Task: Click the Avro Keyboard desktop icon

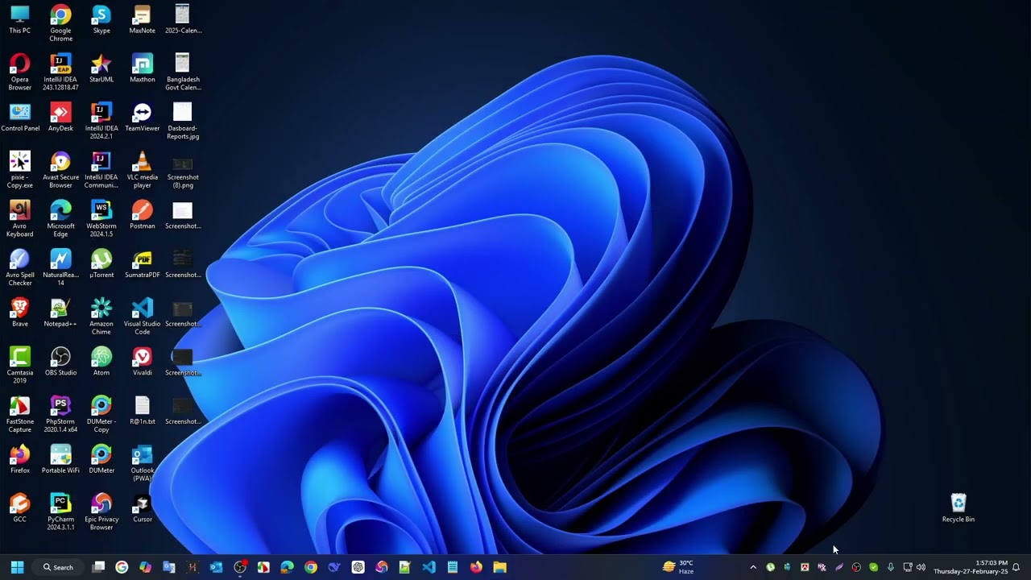Action: [20, 218]
